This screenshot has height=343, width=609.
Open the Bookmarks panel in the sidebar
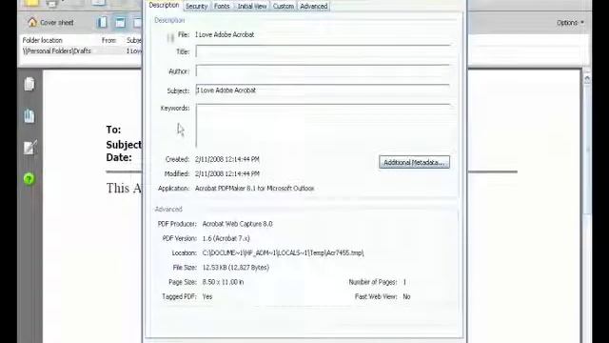point(29,116)
